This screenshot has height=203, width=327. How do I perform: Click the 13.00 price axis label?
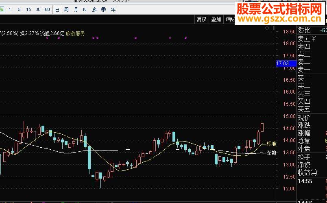(x=289, y=165)
